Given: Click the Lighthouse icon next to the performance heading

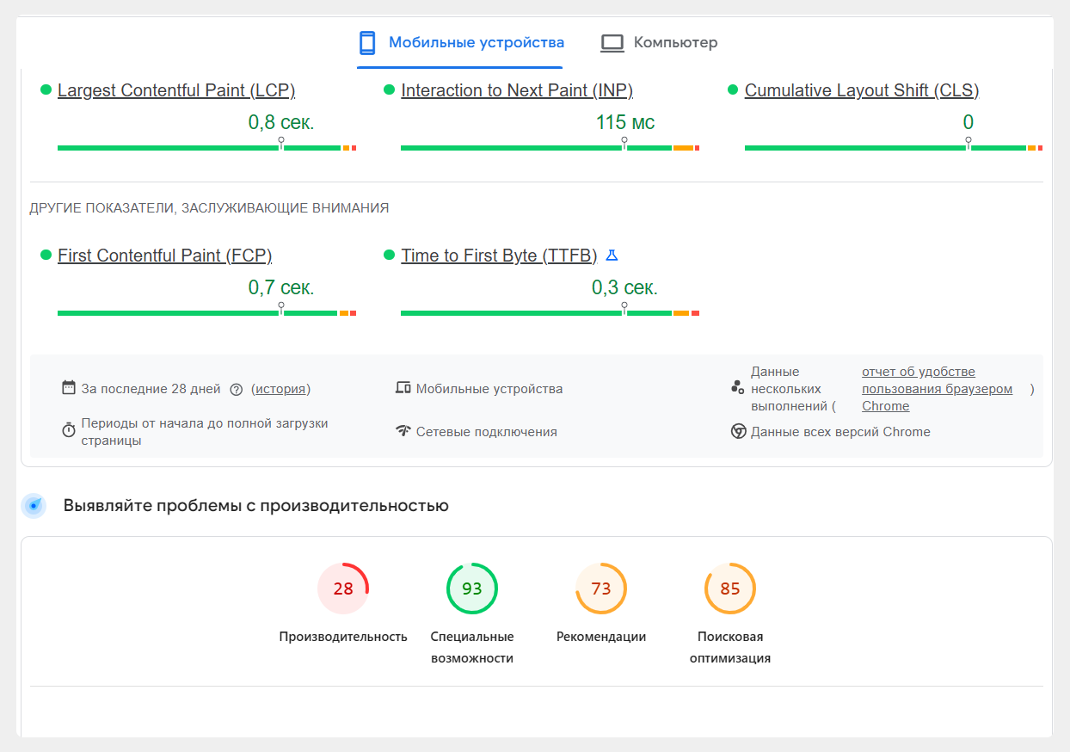Looking at the screenshot, I should pyautogui.click(x=34, y=506).
